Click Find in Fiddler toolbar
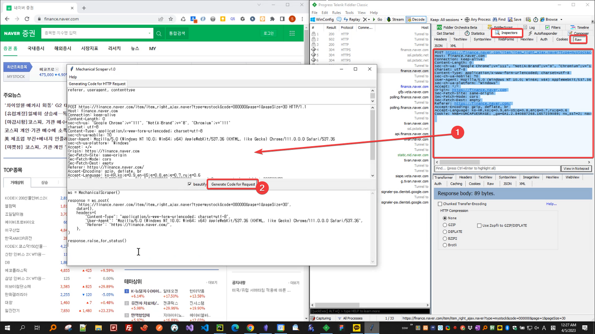 click(x=499, y=19)
